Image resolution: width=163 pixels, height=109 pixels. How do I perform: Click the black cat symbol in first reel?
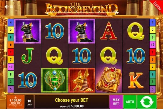[28, 31]
